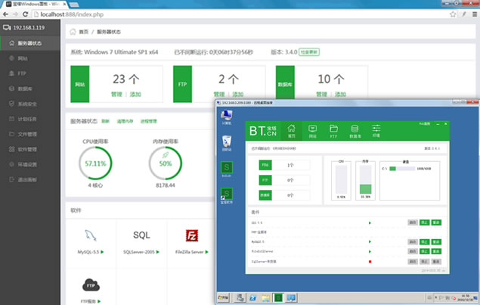This screenshot has height=305, width=480.
Task: Click 添加 (add) on the 23 个 website card
Action: 135,95
